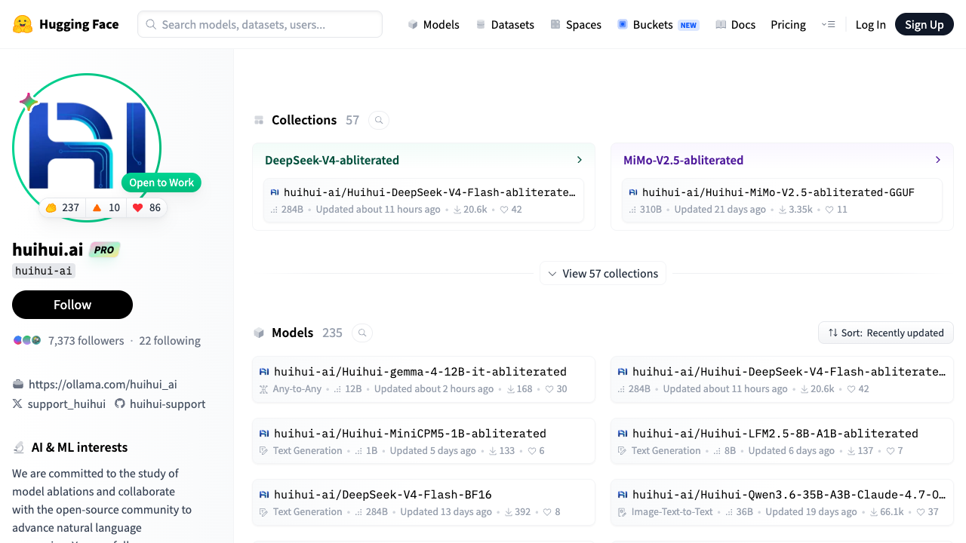Click the Sign Up button
Image resolution: width=966 pixels, height=543 pixels.
tap(924, 25)
